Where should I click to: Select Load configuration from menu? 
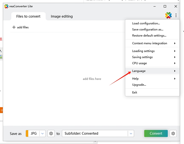click(x=146, y=23)
